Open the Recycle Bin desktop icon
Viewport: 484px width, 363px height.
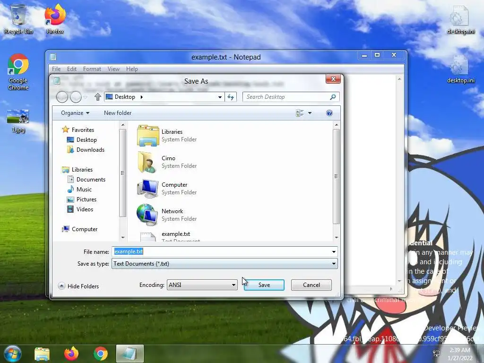18,19
